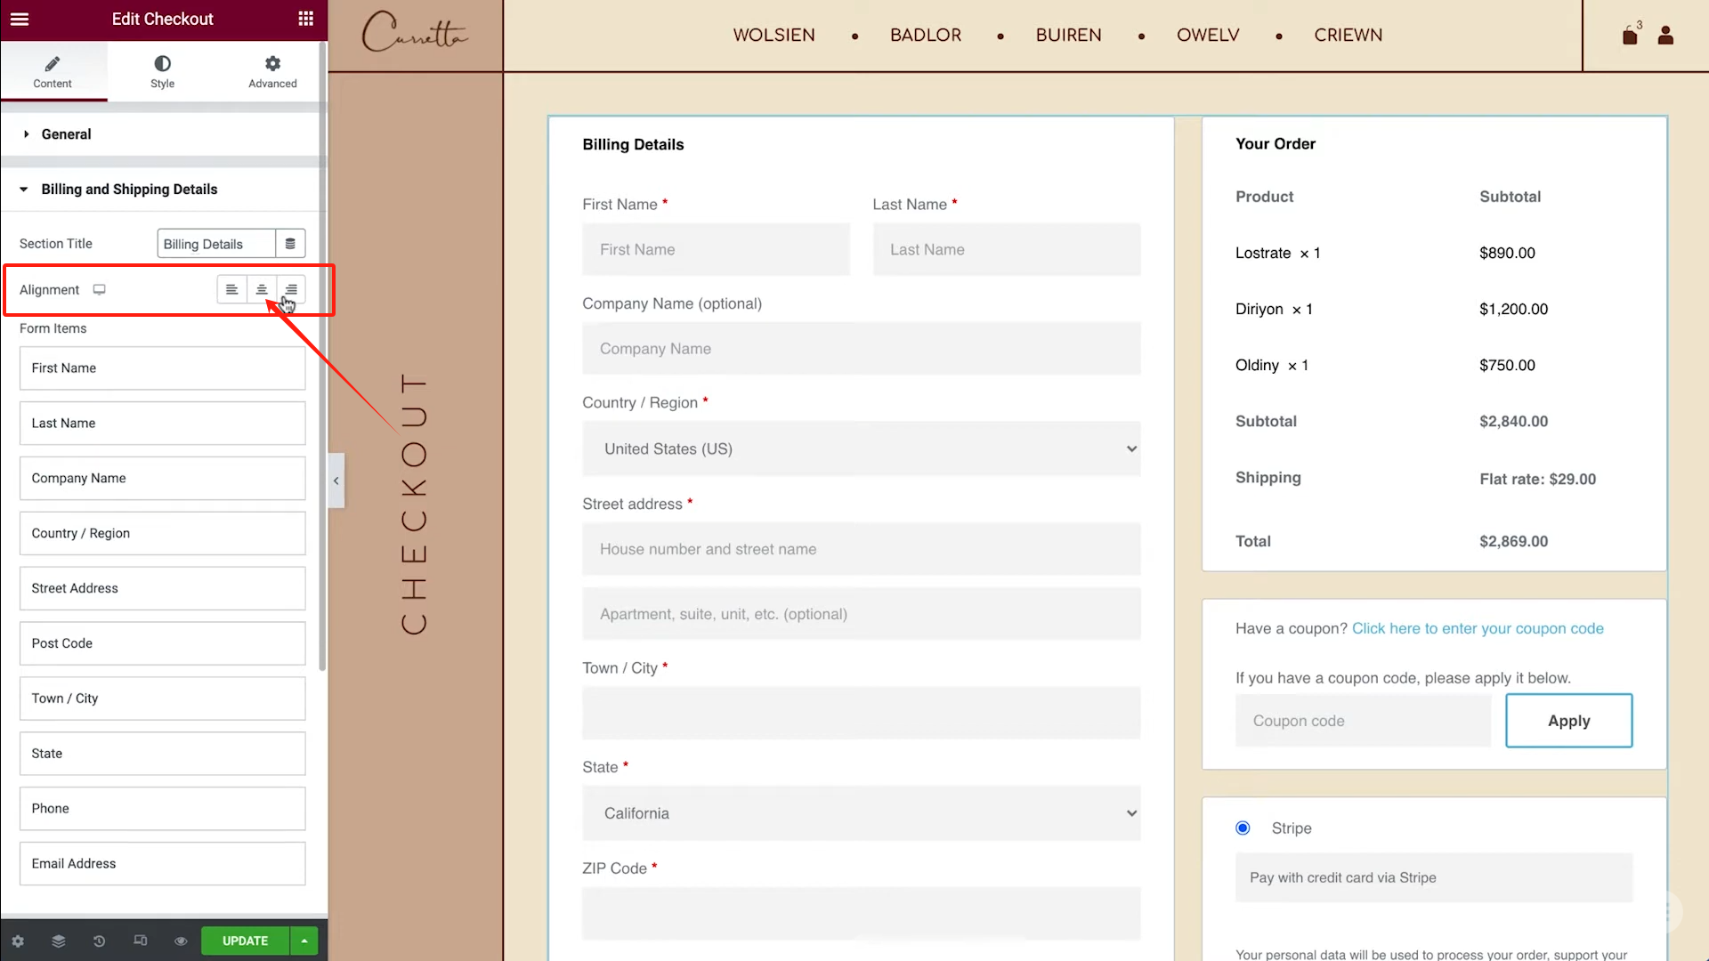Collapse the editor panel with side handle
Screen dimensions: 1709x961
coord(336,480)
